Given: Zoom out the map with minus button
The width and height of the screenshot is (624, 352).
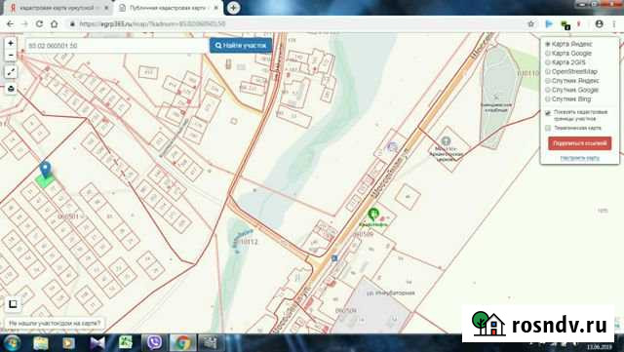Looking at the screenshot, I should point(11,55).
